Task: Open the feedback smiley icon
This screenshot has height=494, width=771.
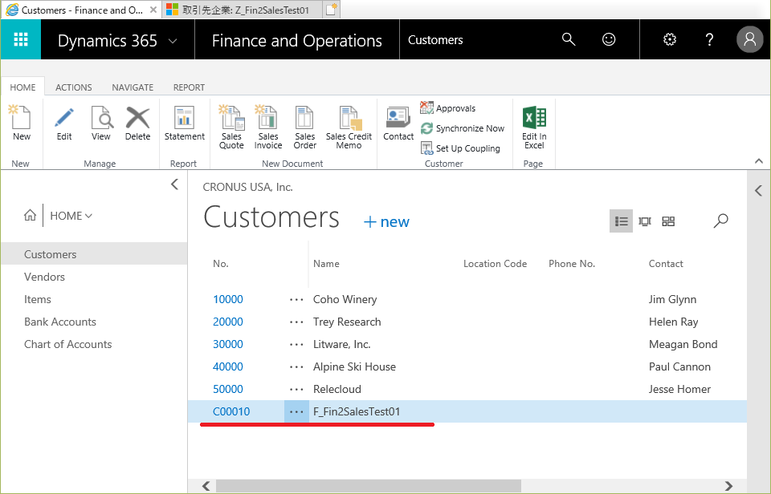Action: pyautogui.click(x=609, y=39)
